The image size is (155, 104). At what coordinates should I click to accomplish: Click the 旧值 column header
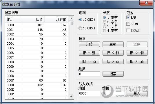click(33, 19)
